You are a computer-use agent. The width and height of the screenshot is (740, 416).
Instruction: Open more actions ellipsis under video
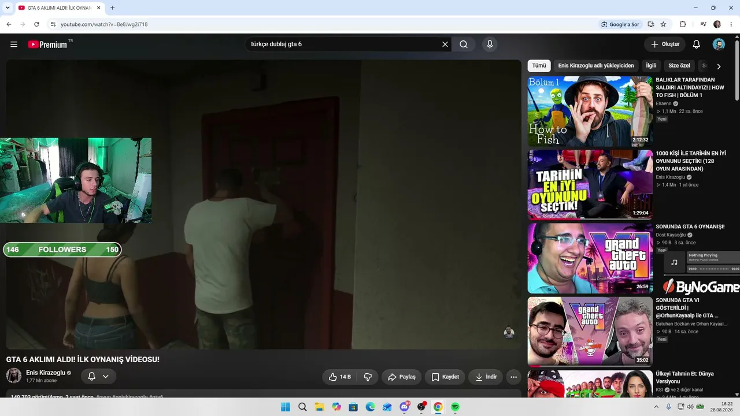pos(513,377)
